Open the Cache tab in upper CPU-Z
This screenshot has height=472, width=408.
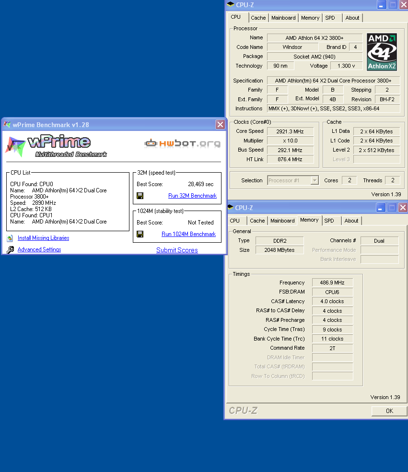[258, 18]
